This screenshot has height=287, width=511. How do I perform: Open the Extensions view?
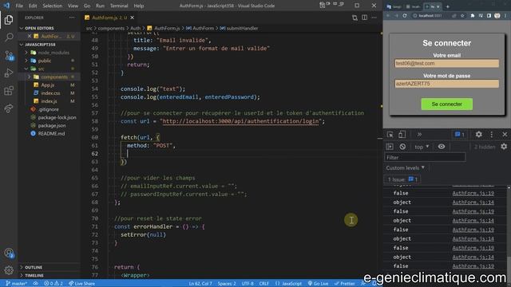pyautogui.click(x=9, y=90)
